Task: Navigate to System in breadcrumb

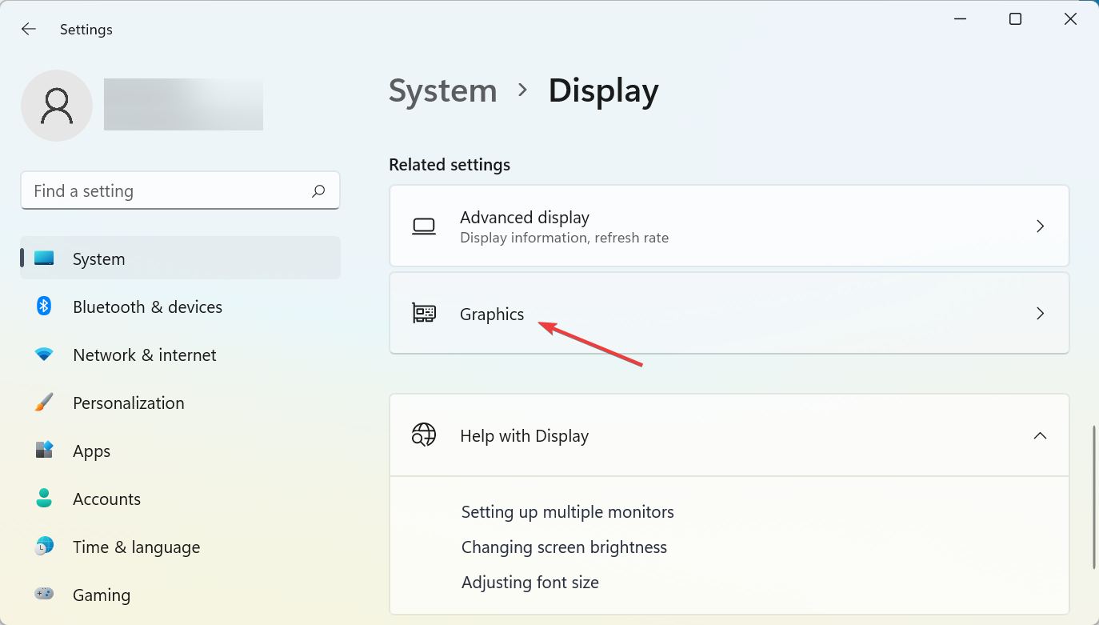Action: [x=442, y=91]
